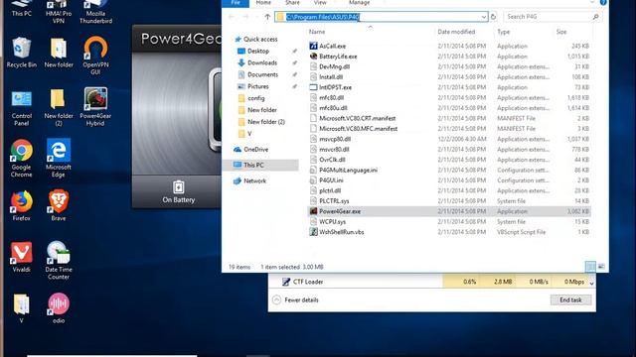
Task: Switch to details view button
Action: tap(590, 267)
